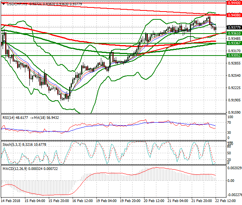Click the MACD 0.00 zero-line scale value
Viewport: 242px width, 205px height.
tap(231, 181)
